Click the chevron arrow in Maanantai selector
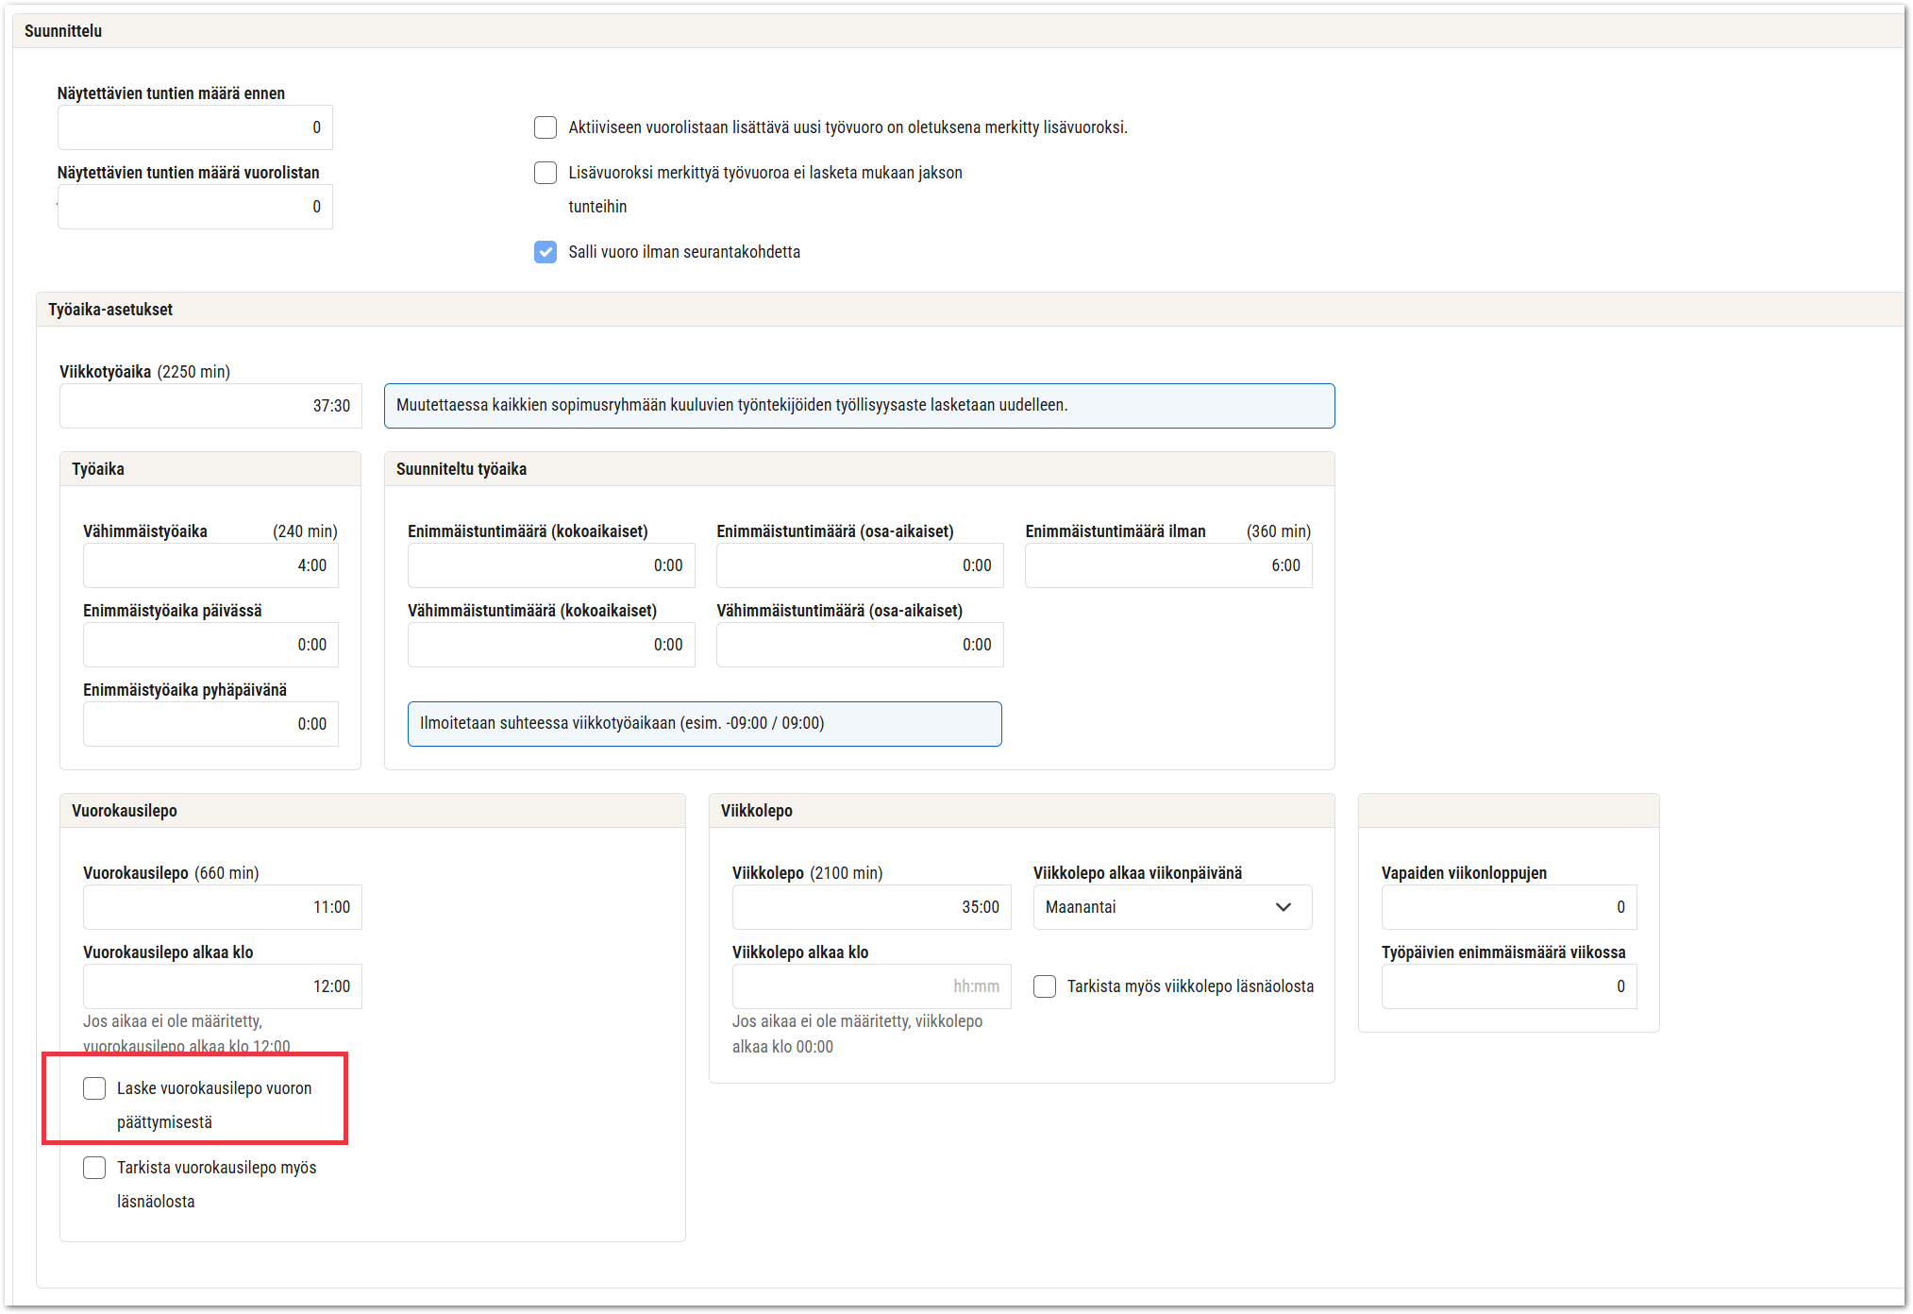 pos(1283,907)
